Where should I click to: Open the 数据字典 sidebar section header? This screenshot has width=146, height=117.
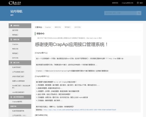(20, 106)
